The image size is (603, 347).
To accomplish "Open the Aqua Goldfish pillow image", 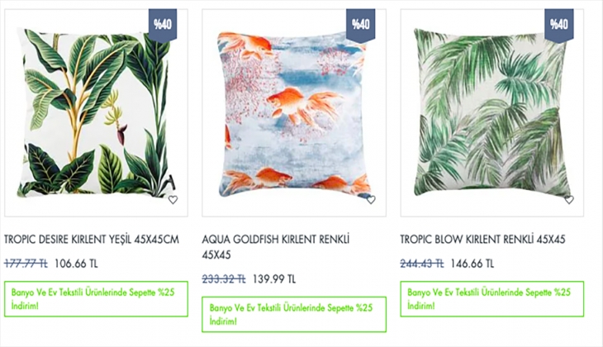I will 294,112.
